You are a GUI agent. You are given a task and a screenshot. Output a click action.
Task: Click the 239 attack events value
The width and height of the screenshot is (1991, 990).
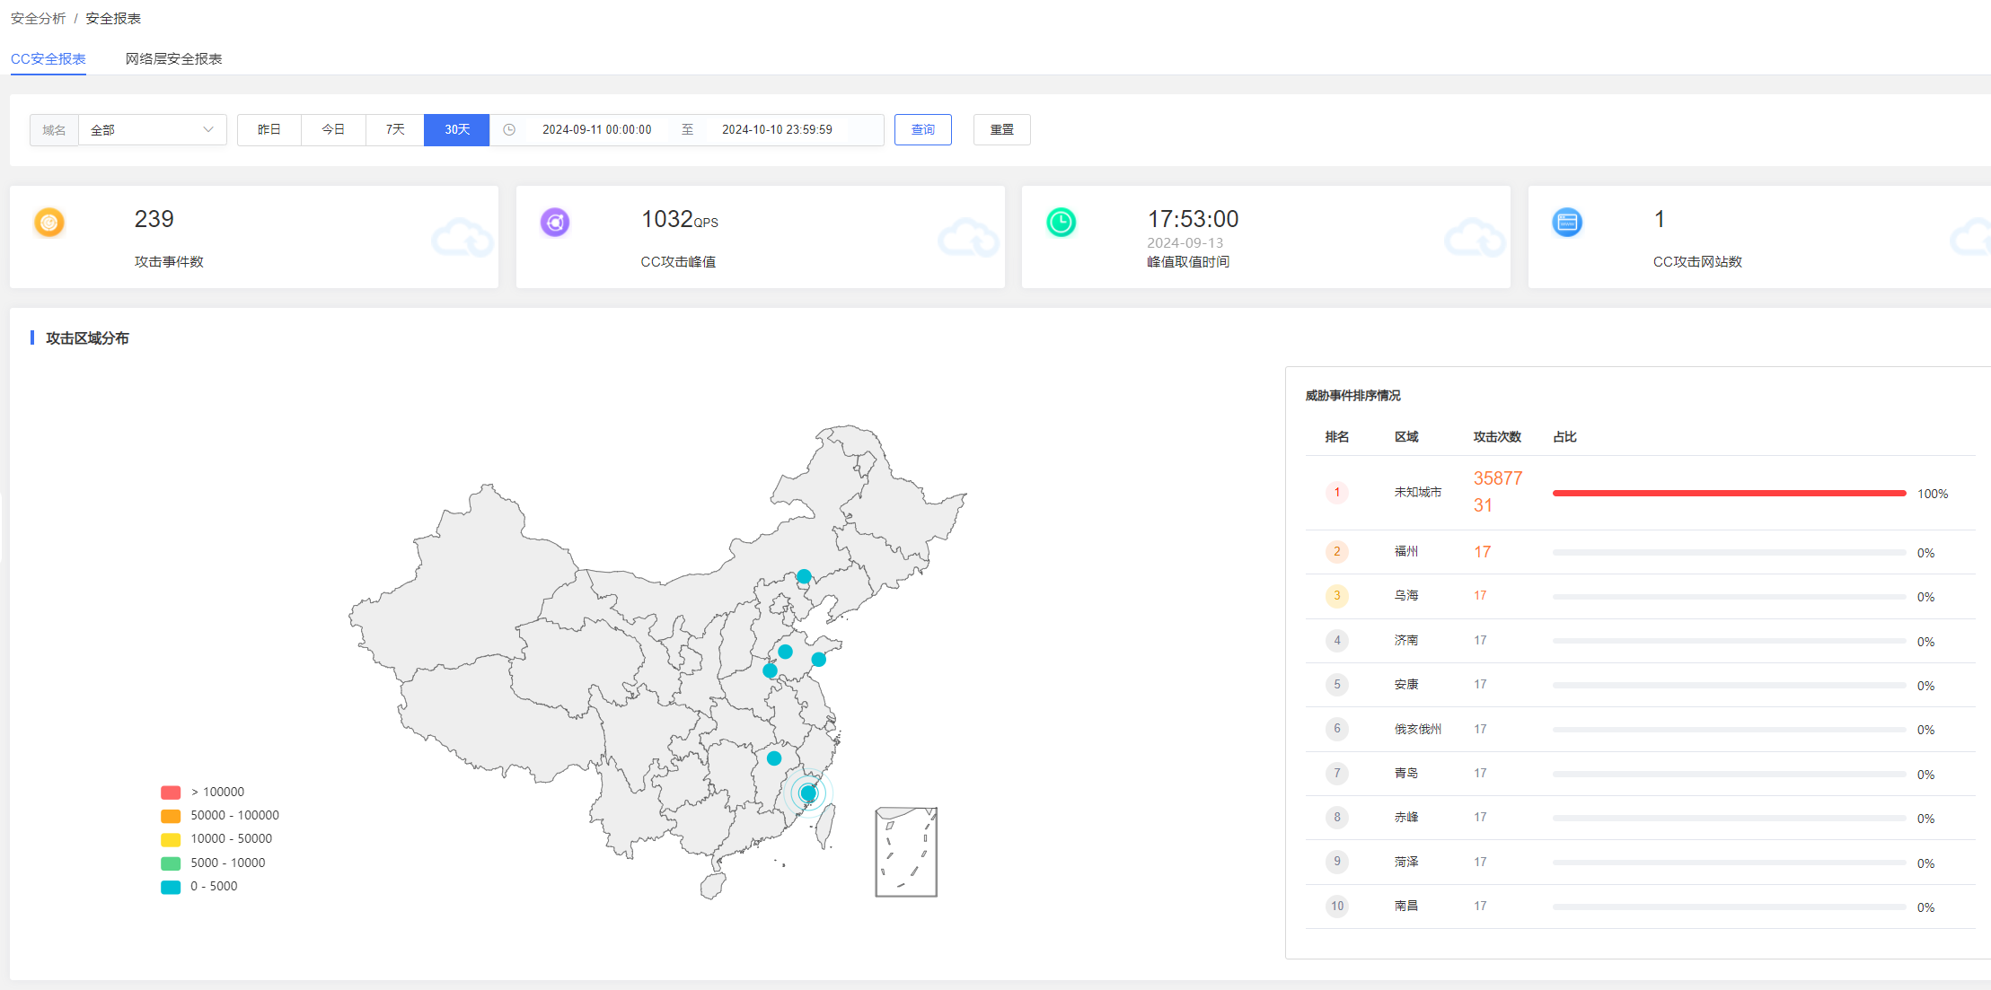[154, 219]
